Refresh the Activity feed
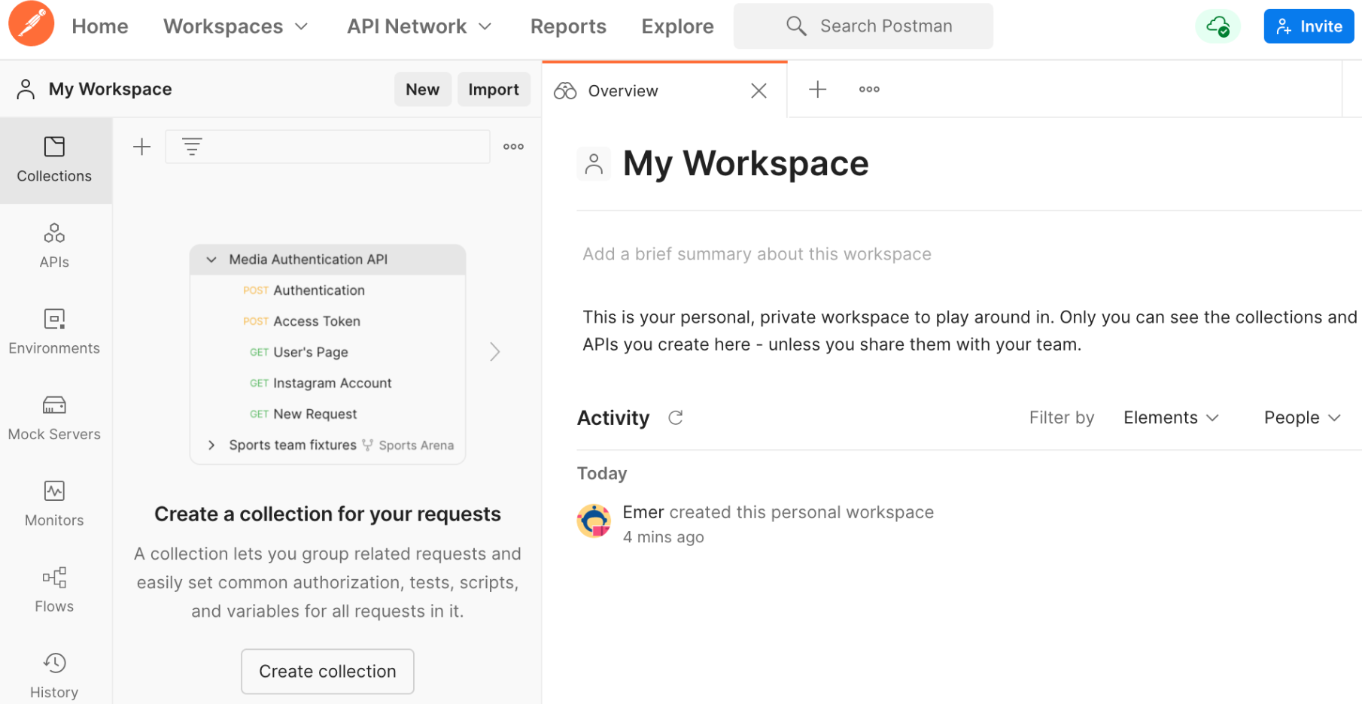The width and height of the screenshot is (1362, 704). coord(675,417)
